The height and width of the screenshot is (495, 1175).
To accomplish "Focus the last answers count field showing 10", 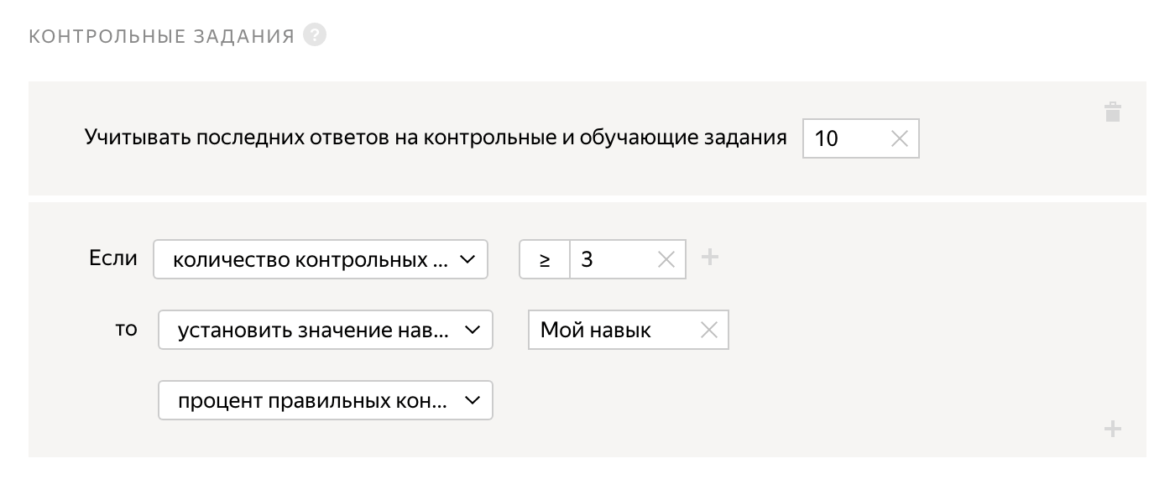I will pos(861,139).
